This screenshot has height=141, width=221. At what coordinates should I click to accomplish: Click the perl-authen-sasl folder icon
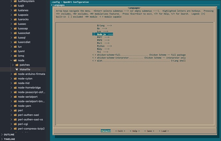coord(15,115)
